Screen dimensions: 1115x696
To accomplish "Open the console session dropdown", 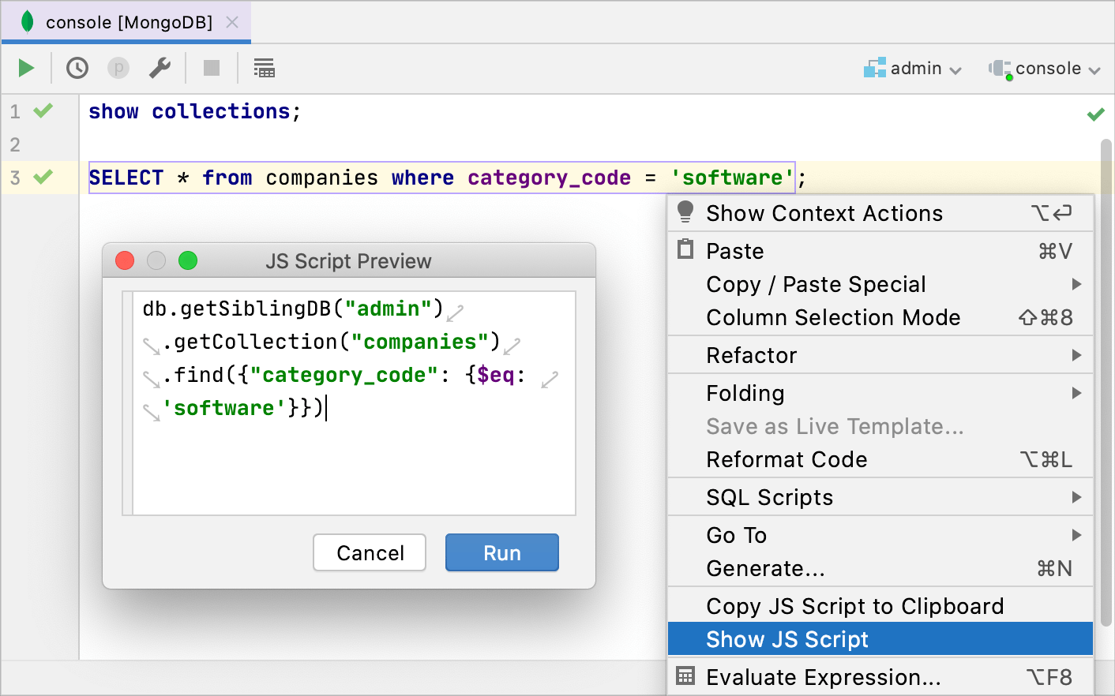I will tap(1044, 68).
